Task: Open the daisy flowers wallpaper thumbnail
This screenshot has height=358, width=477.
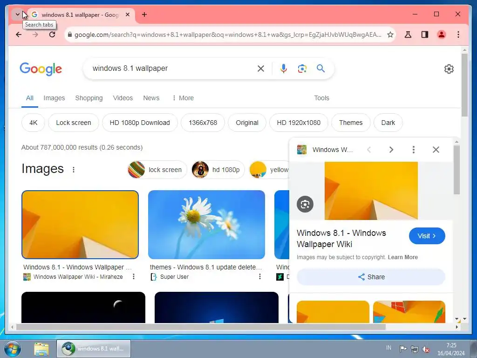Action: click(206, 225)
